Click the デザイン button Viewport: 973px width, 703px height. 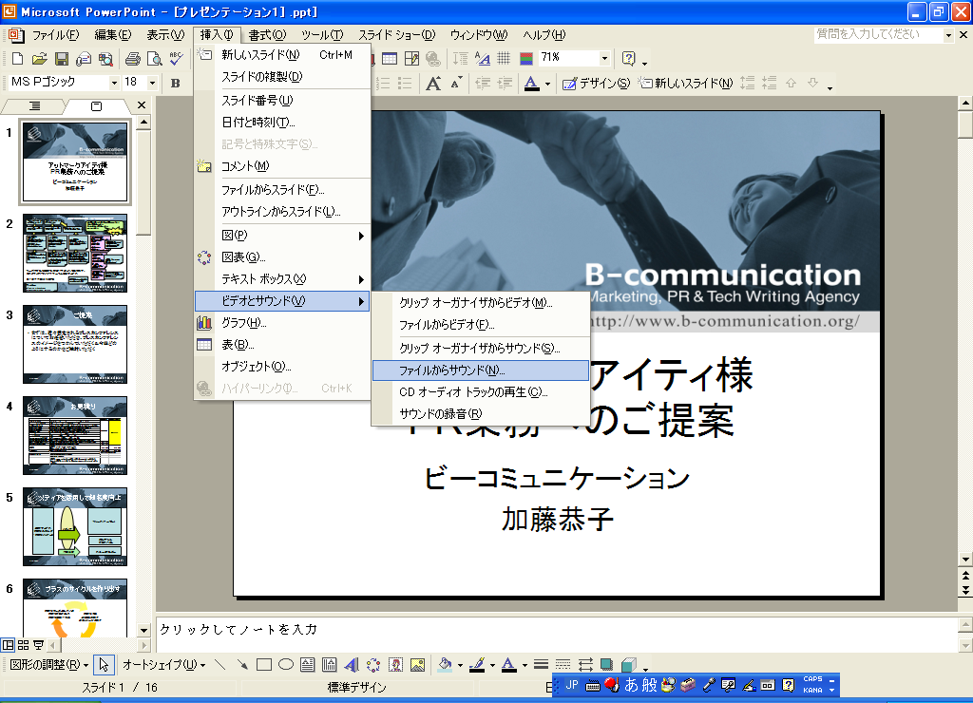(x=596, y=83)
